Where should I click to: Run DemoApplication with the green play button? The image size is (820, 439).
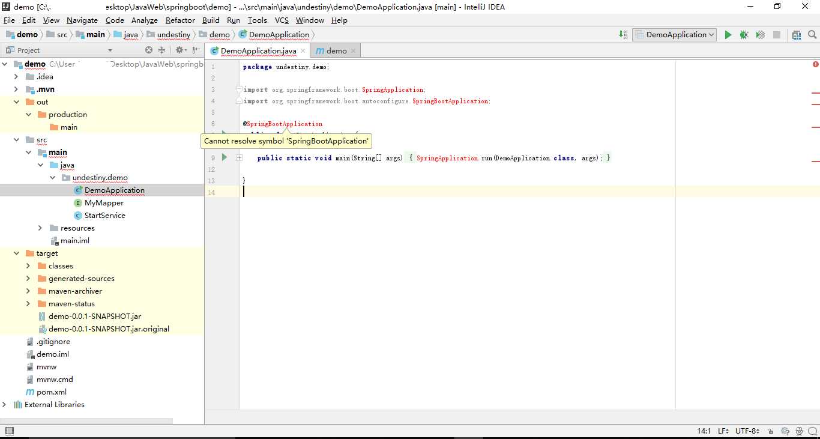pyautogui.click(x=728, y=35)
